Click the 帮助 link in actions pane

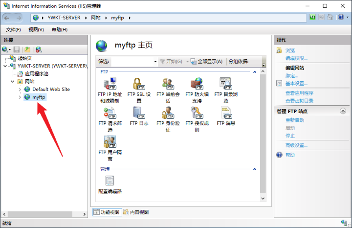(290, 155)
